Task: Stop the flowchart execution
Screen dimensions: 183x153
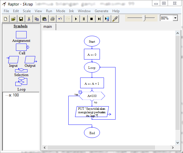Action: [x=91, y=19]
